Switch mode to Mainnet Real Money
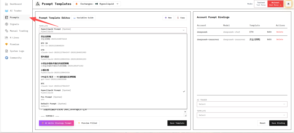Screen dimensions: 294x133 pyautogui.click(x=275, y=4)
